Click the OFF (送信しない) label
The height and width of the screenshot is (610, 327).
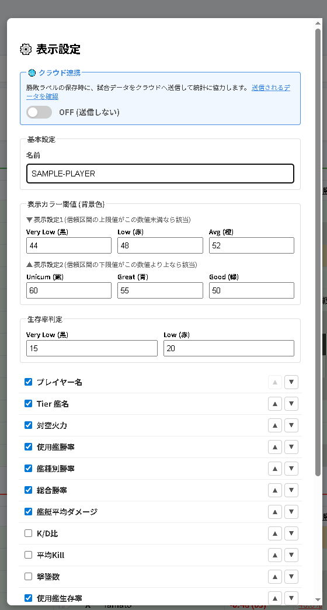[x=89, y=112]
